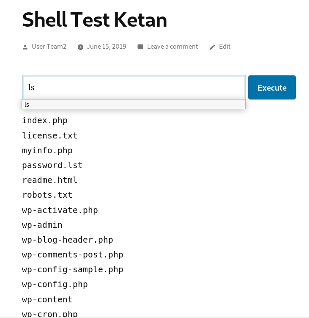
Task: Click the wp-config.php output entry
Action: [55, 284]
